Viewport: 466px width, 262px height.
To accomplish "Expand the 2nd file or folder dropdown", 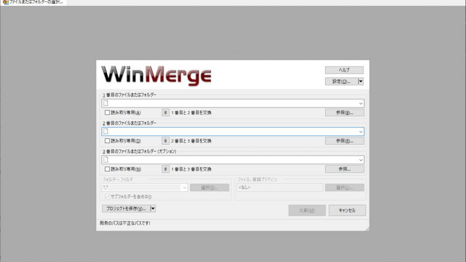I will tap(361, 132).
